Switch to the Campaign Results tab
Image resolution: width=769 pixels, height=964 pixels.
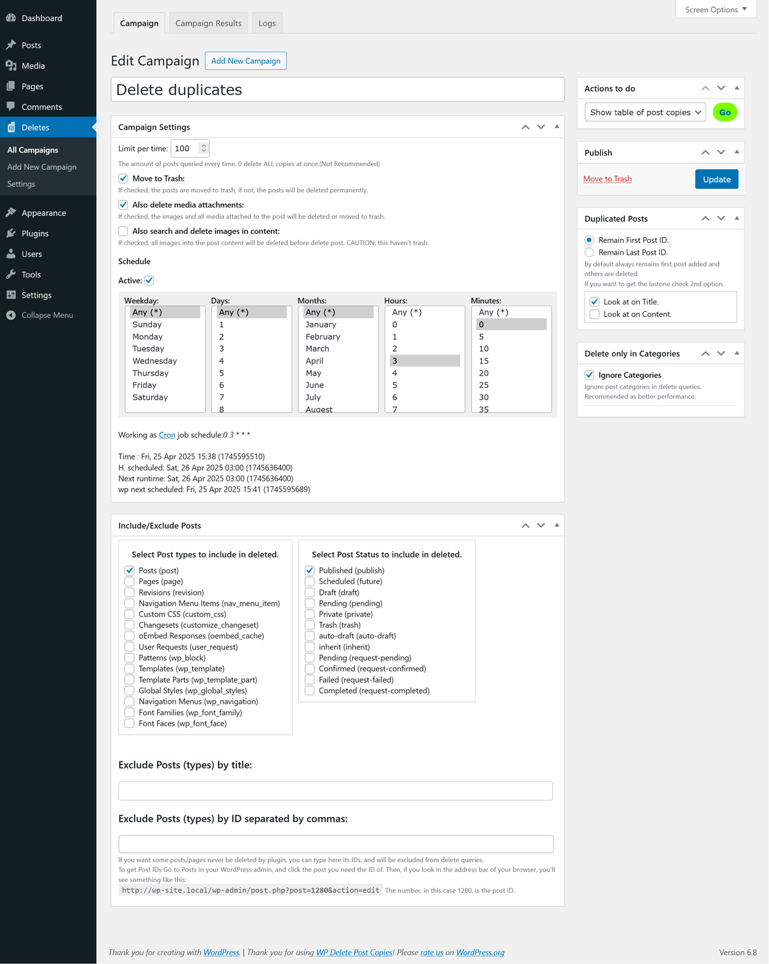tap(208, 23)
